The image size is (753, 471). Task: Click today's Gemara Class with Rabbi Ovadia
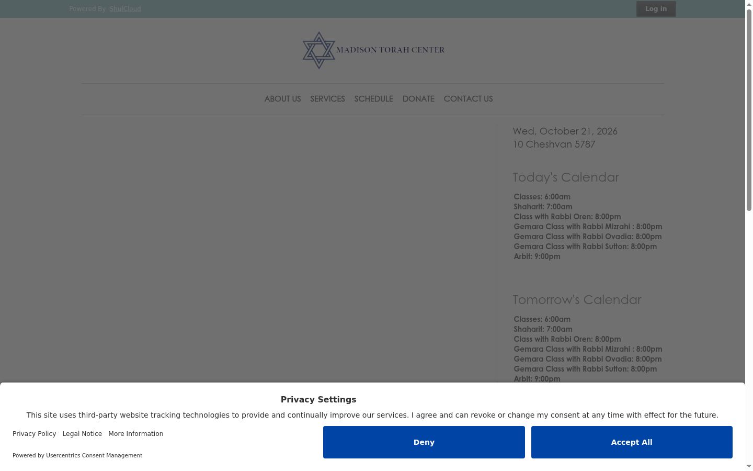click(x=588, y=237)
